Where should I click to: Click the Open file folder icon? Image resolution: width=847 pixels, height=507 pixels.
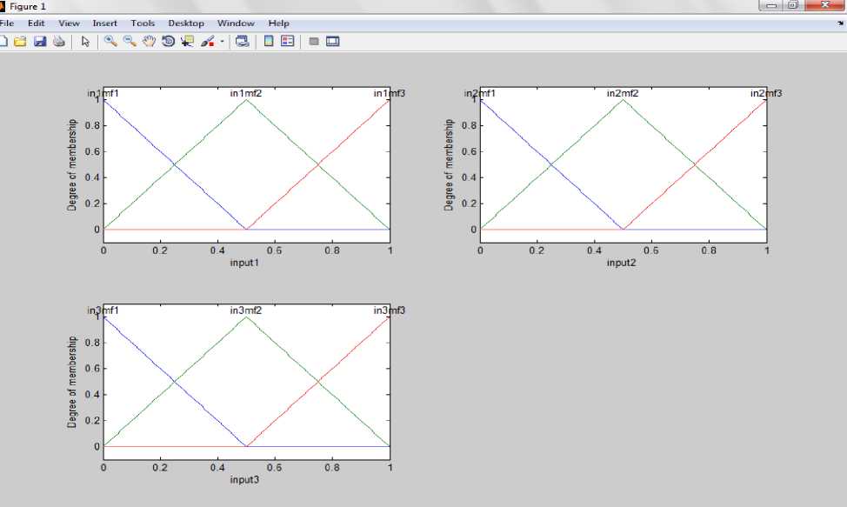(20, 42)
